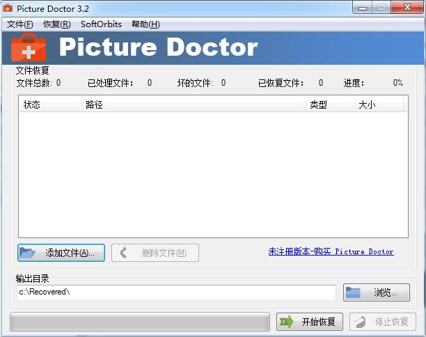Click the folder icon on 添加文件 button
Screen dimensions: 426x337
click(x=27, y=253)
